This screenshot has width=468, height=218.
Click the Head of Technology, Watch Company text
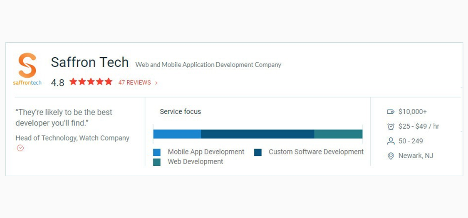pyautogui.click(x=72, y=138)
